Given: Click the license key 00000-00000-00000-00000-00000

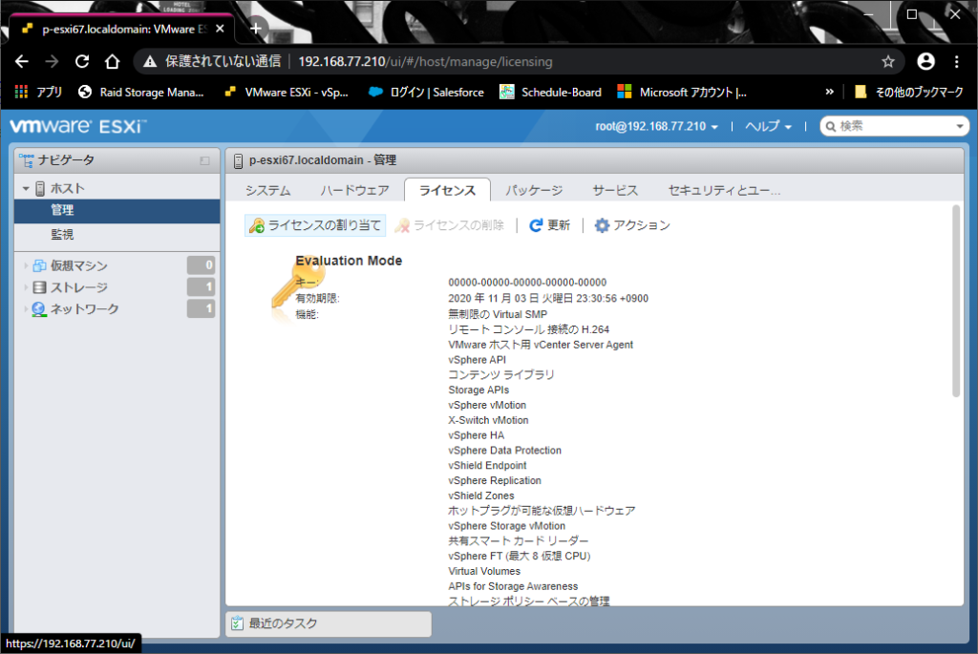Looking at the screenshot, I should [527, 283].
